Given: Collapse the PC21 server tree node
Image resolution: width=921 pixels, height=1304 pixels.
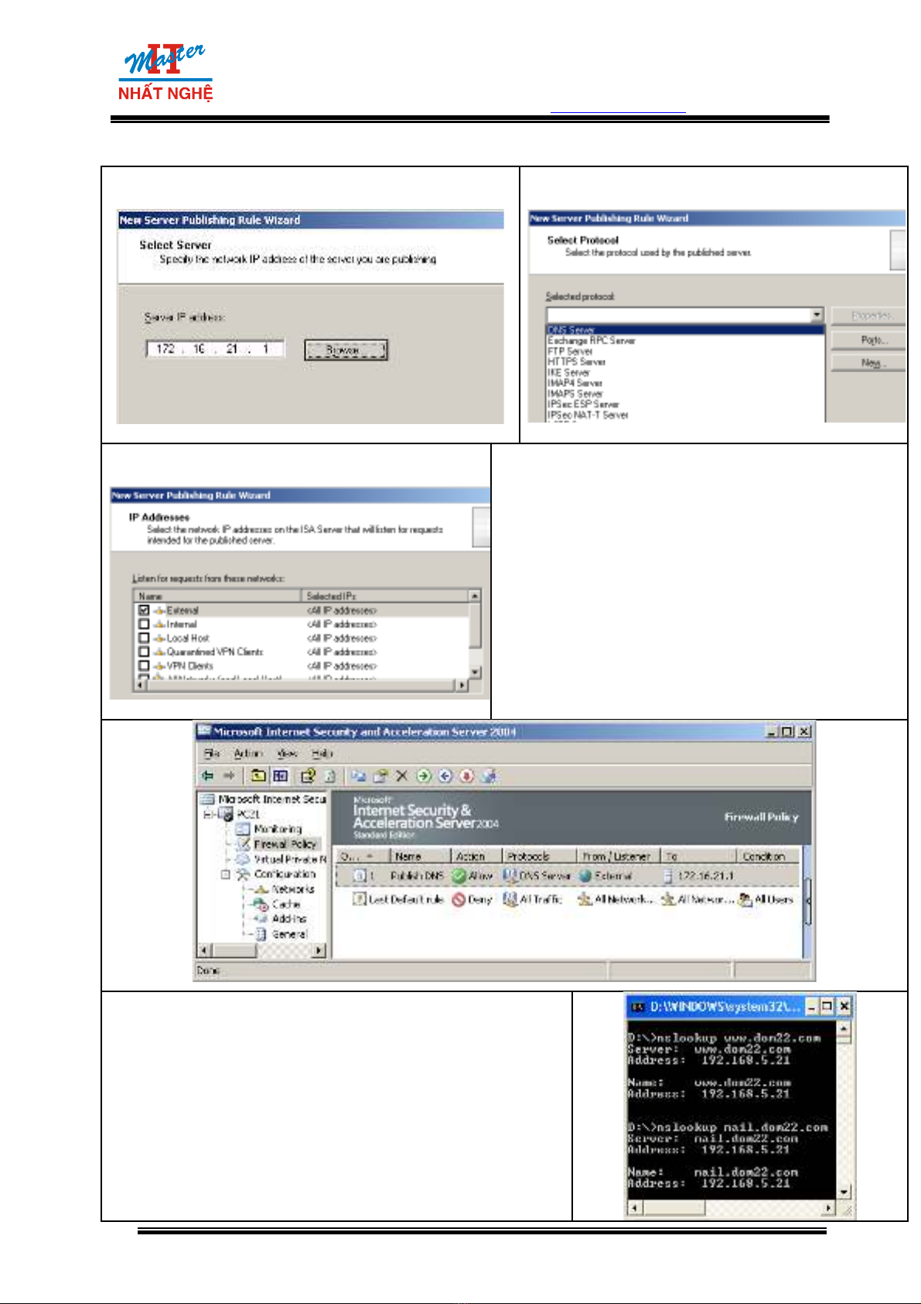Looking at the screenshot, I should [x=208, y=814].
